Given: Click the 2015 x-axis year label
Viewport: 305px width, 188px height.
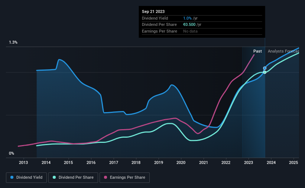Looking at the screenshot, I should click(68, 162).
